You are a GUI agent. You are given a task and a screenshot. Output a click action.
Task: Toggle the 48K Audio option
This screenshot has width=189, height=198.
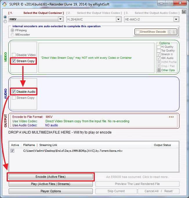point(159,58)
